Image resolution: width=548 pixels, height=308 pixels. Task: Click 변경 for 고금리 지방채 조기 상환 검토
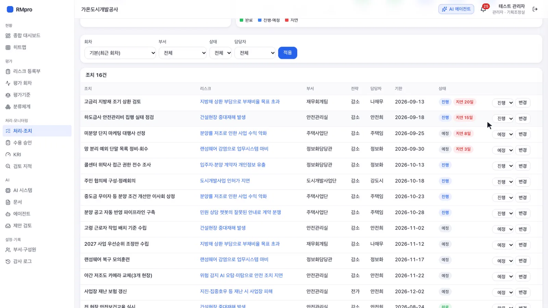[522, 103]
